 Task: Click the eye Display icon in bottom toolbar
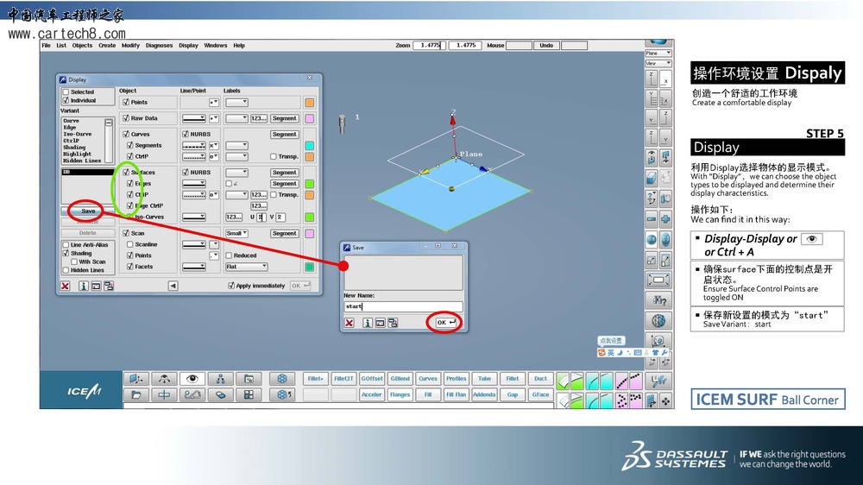coord(192,379)
